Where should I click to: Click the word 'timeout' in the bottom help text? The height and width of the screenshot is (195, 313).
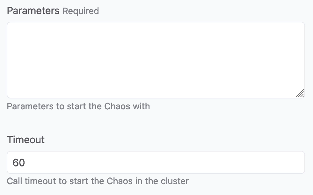[40, 181]
